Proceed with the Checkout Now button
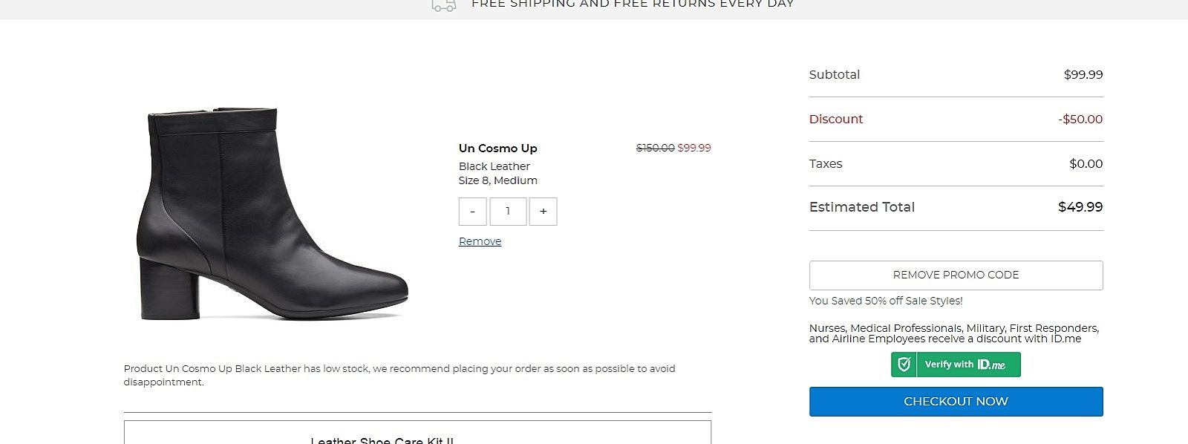Image resolution: width=1188 pixels, height=444 pixels. (956, 402)
